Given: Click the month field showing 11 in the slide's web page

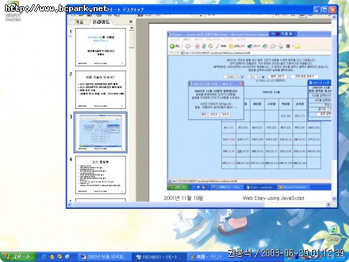Looking at the screenshot, I should pyautogui.click(x=254, y=77).
